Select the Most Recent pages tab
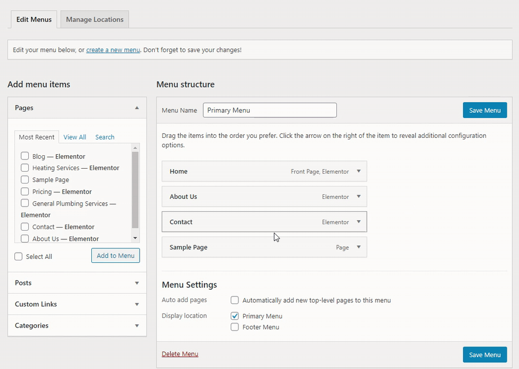This screenshot has width=519, height=369. pos(37,137)
